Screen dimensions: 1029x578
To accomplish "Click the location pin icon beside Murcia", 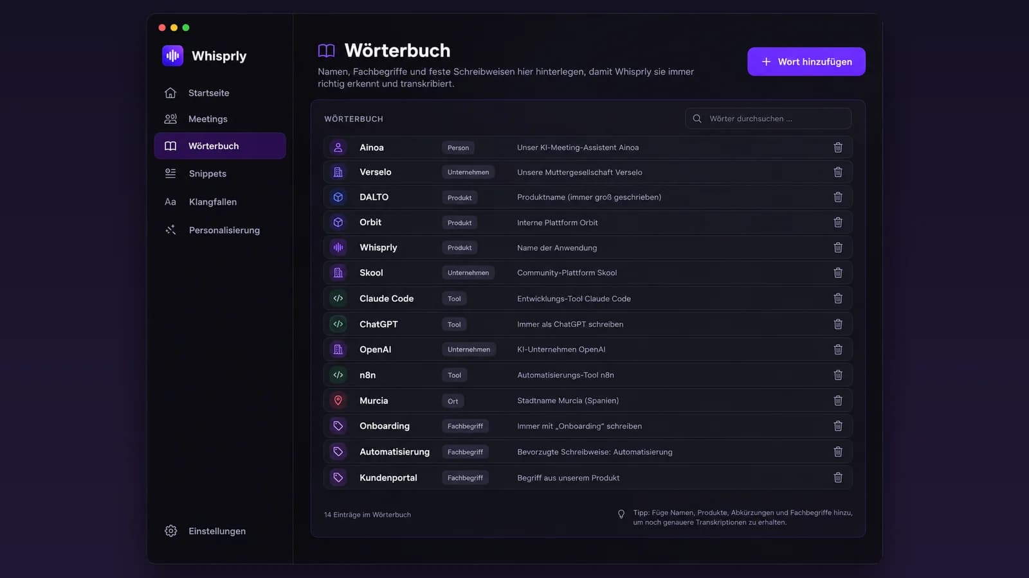I will [x=338, y=400].
